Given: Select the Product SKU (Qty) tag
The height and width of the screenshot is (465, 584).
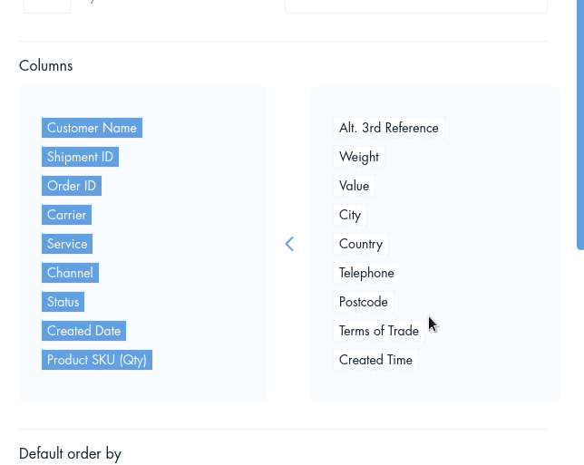Looking at the screenshot, I should (97, 360).
